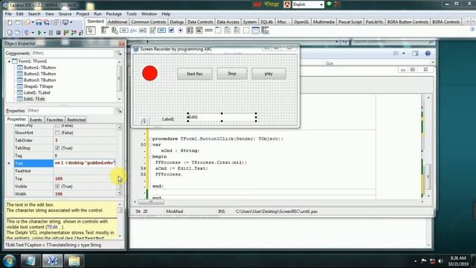Click the play button on the form
The width and height of the screenshot is (476, 268).
[268, 74]
